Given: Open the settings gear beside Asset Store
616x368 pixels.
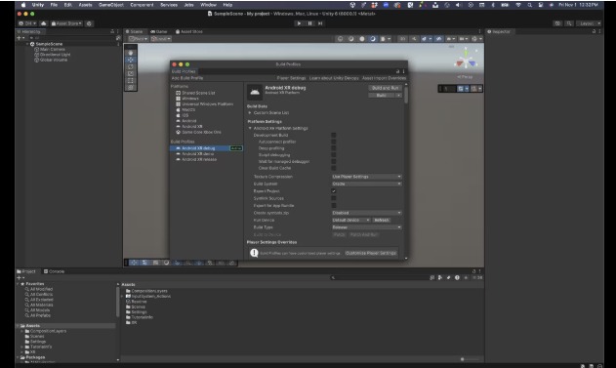Looking at the screenshot, I should point(89,23).
